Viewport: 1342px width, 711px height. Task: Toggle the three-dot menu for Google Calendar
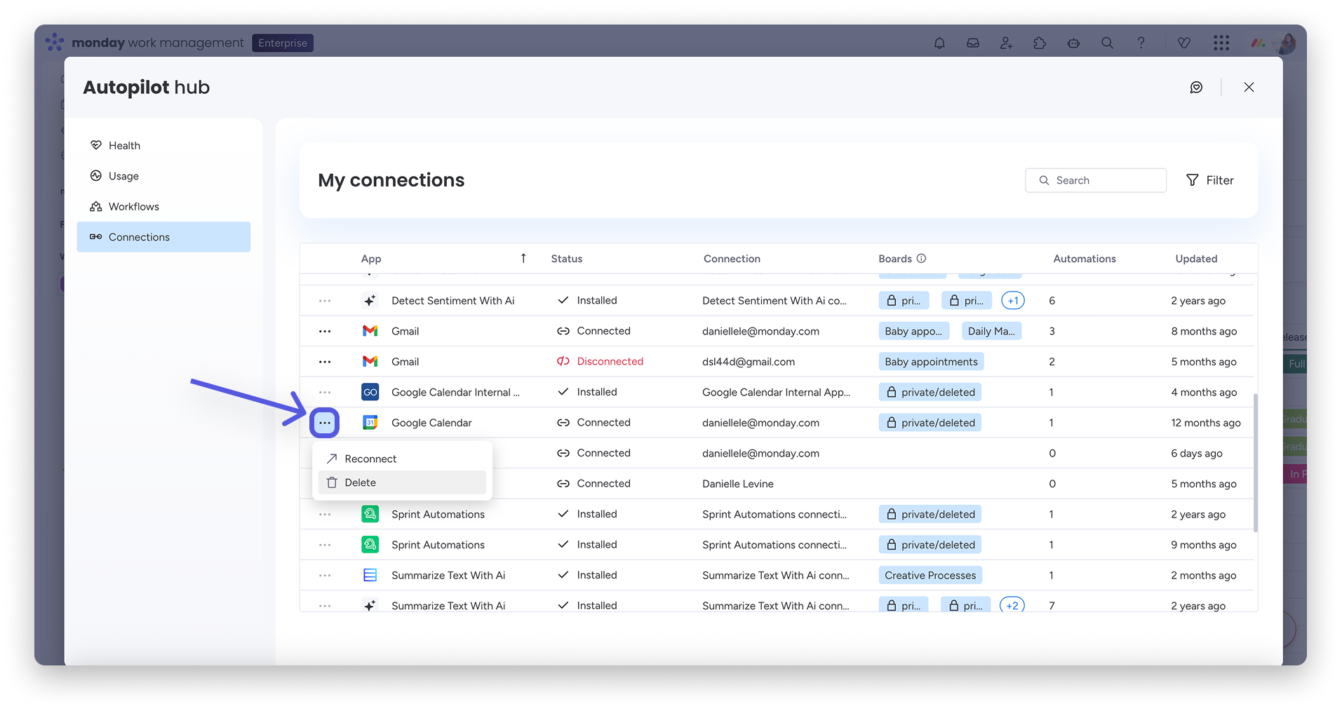coord(325,423)
